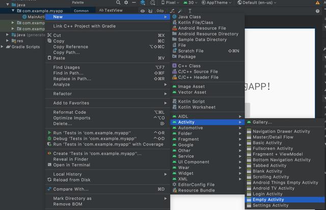Click the warning triangle icon

[317, 3]
